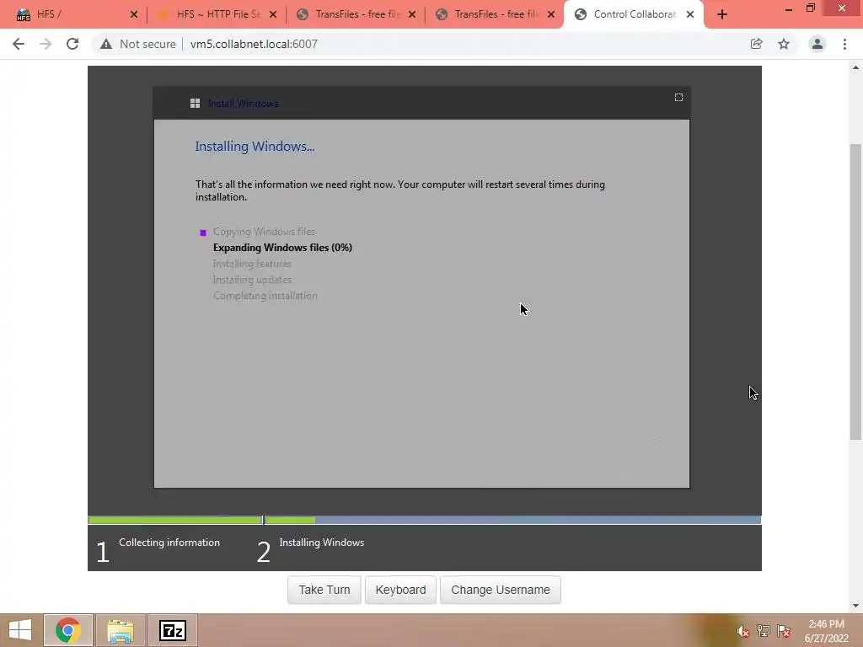
Task: Click the Not secure warning icon
Action: coord(105,44)
